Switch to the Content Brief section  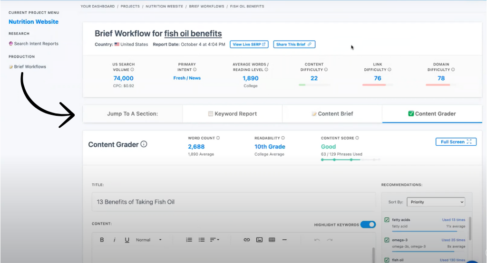click(x=332, y=114)
